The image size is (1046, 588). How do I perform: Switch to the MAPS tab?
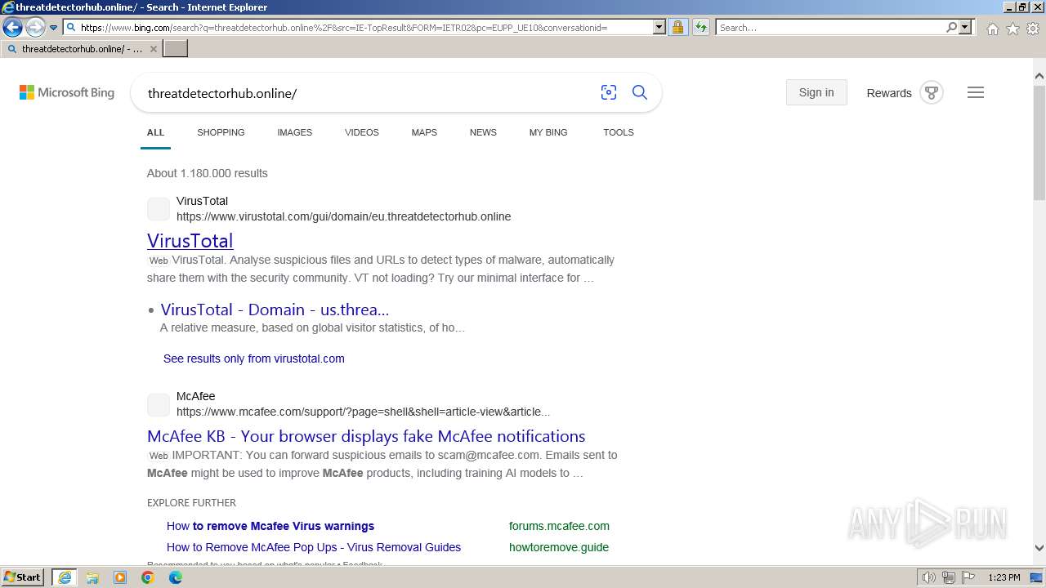click(424, 132)
